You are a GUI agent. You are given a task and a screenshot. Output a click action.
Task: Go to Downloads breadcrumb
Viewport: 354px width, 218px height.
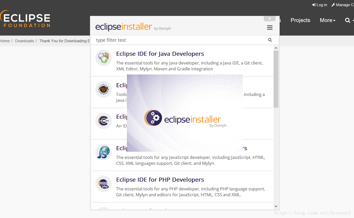click(x=25, y=41)
